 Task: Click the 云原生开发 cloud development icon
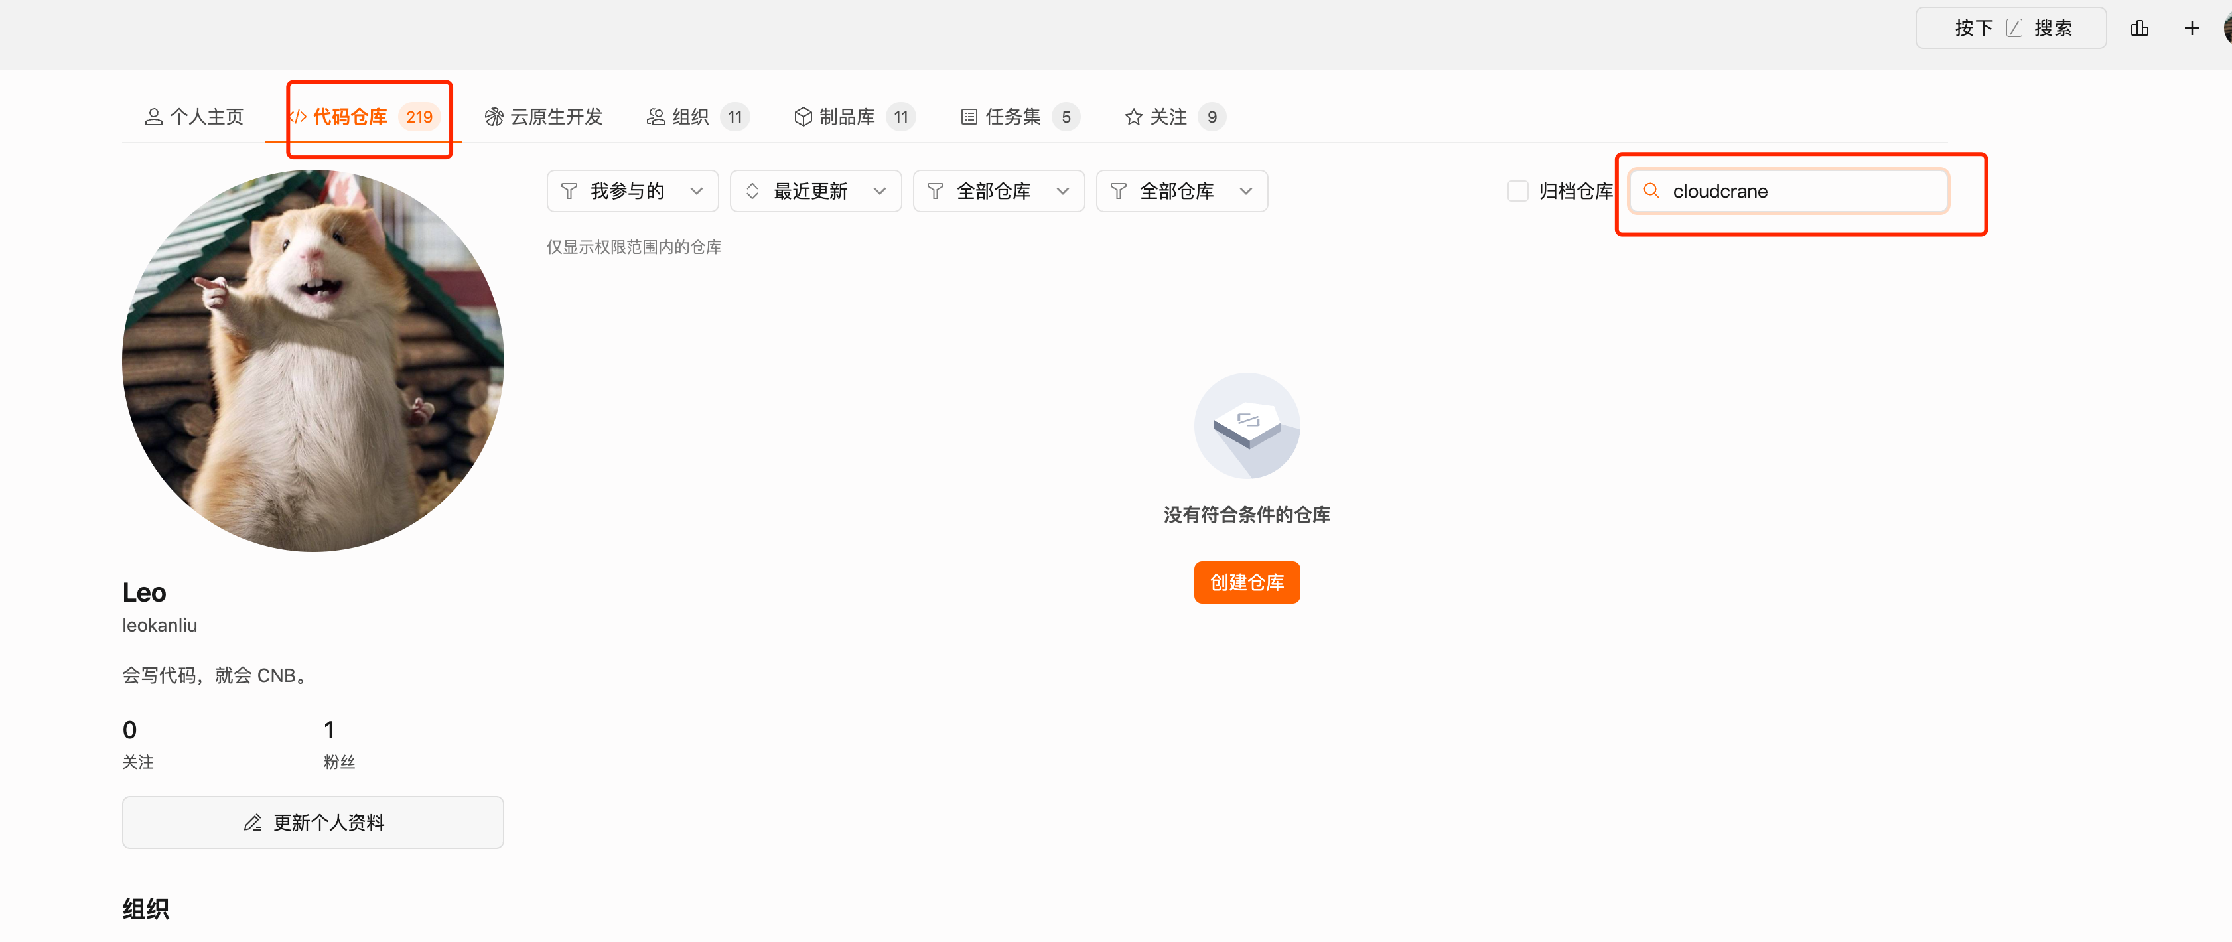pyautogui.click(x=494, y=116)
